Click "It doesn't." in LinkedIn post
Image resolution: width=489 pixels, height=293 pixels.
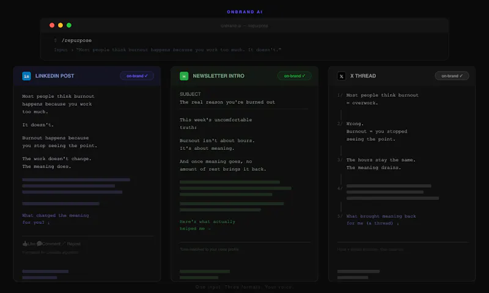(x=38, y=125)
